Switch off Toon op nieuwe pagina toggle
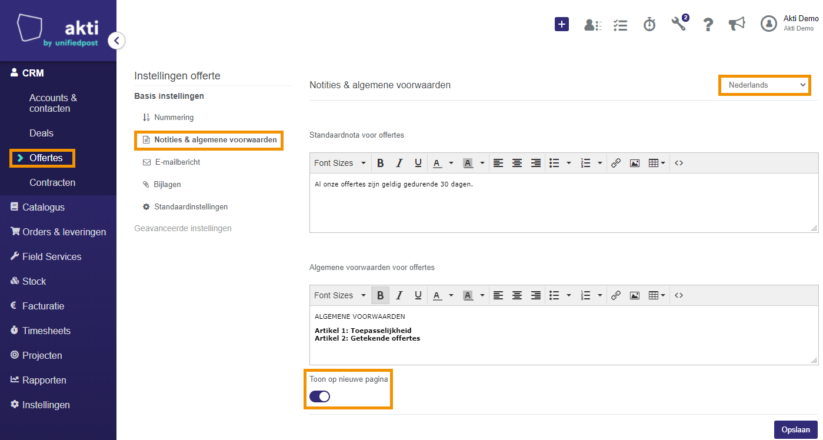Image resolution: width=823 pixels, height=440 pixels. tap(320, 396)
